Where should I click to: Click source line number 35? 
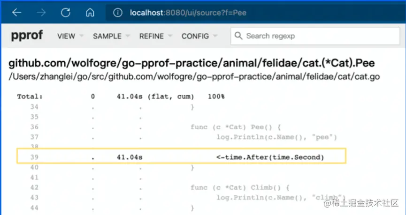34,117
